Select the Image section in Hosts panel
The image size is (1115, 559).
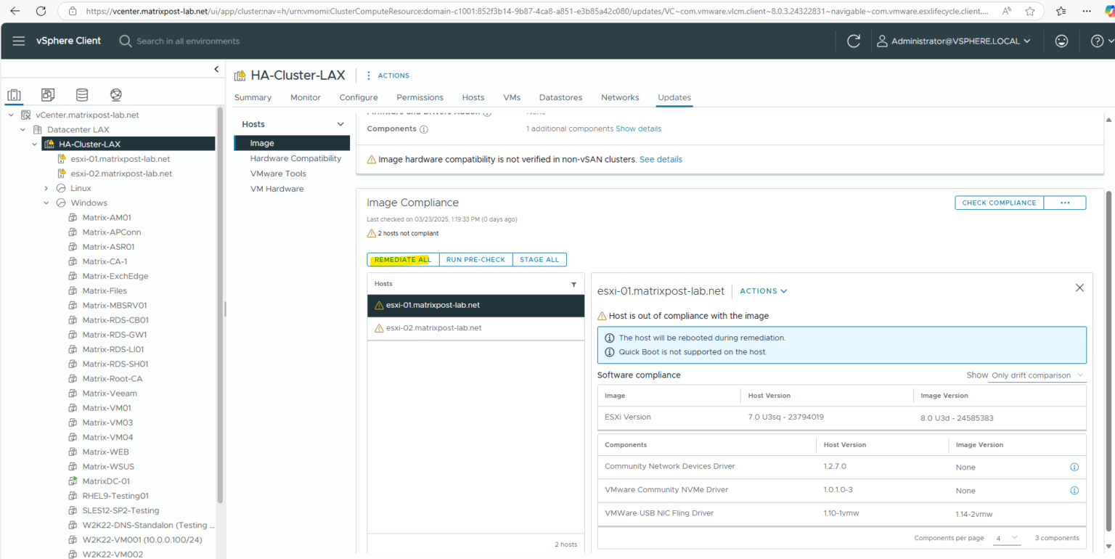point(261,143)
